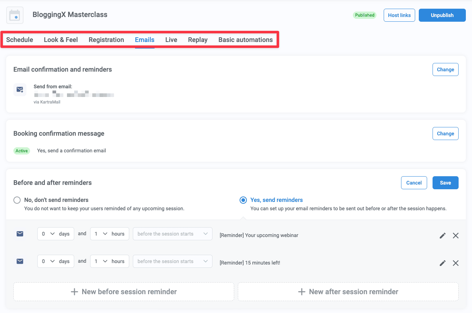The width and height of the screenshot is (472, 313).
Task: Click the Active status badge
Action: [x=22, y=151]
